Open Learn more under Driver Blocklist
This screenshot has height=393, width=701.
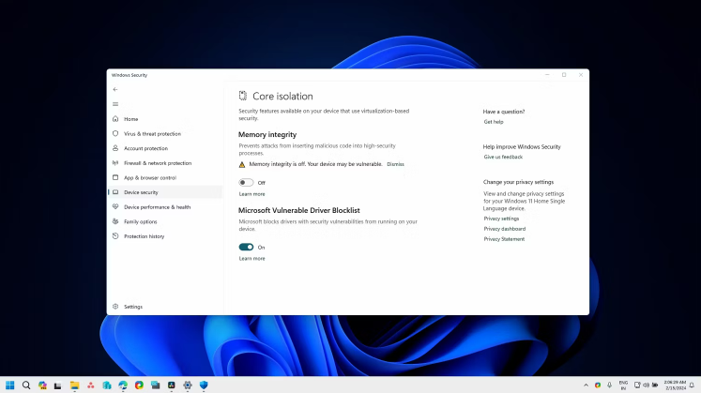pos(251,259)
